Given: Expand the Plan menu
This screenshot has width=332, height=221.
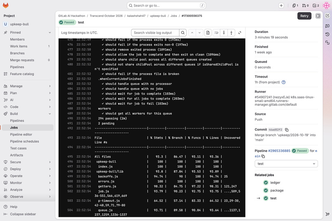Looking at the screenshot, I should [28, 93].
